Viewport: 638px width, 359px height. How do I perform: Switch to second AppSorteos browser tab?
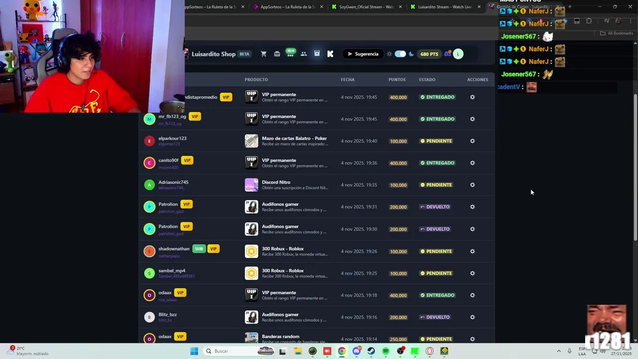[287, 7]
